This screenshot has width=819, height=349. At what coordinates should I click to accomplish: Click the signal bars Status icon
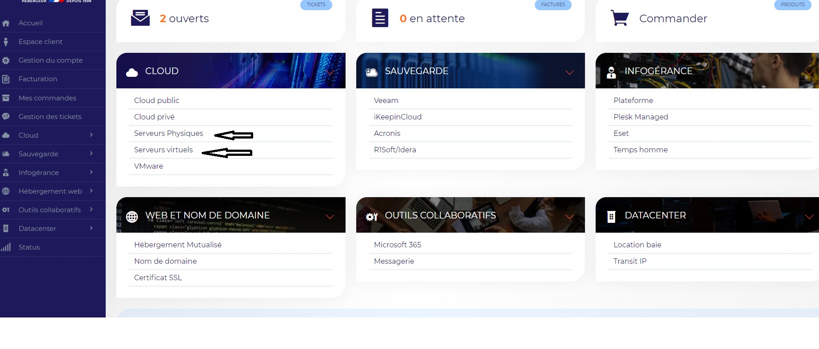point(6,247)
